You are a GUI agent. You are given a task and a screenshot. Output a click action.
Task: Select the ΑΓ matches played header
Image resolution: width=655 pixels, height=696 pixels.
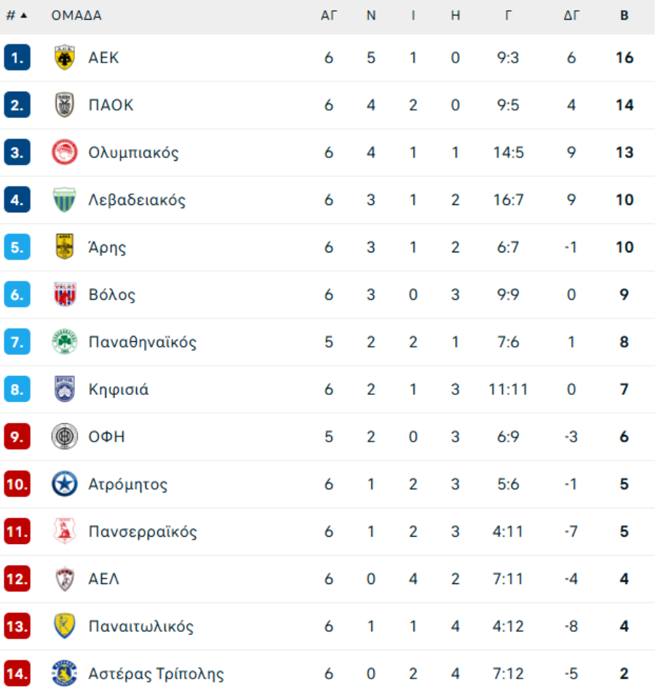tap(329, 15)
